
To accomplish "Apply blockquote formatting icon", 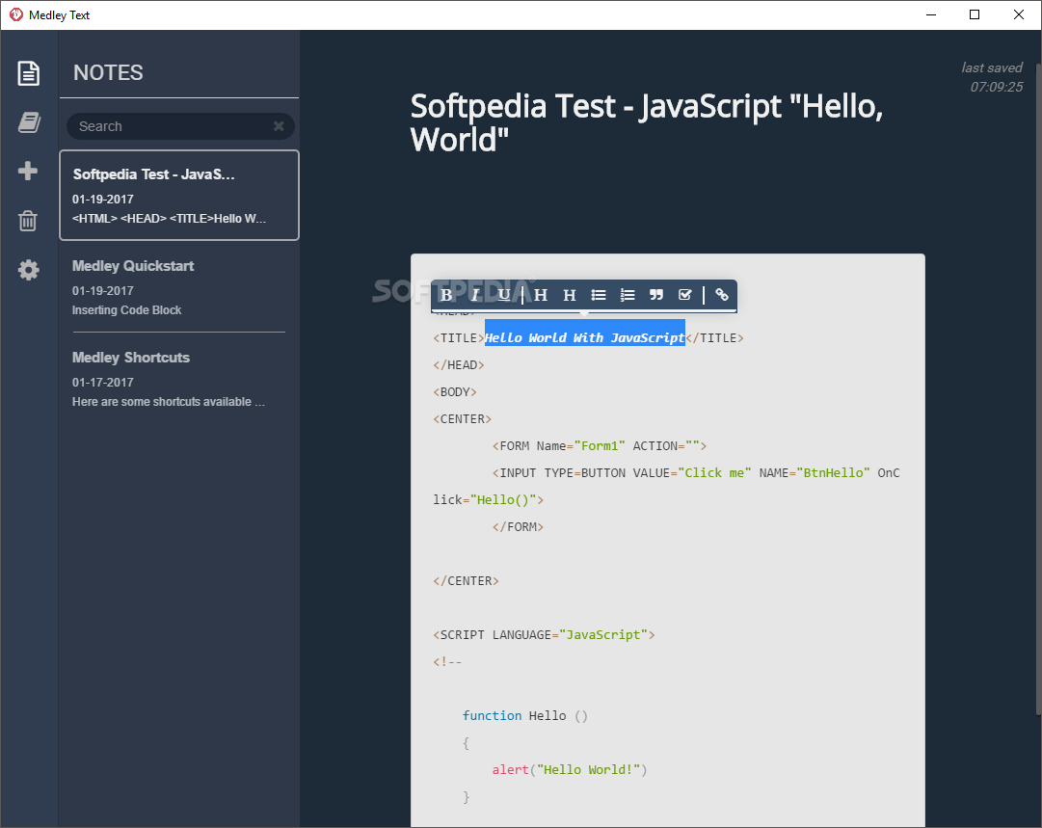I will (x=656, y=295).
